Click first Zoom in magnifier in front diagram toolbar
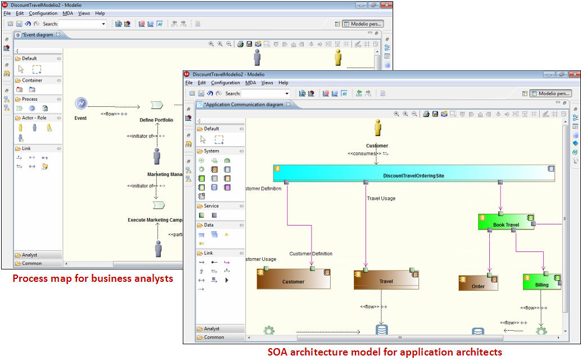581x360 pixels. pyautogui.click(x=397, y=114)
